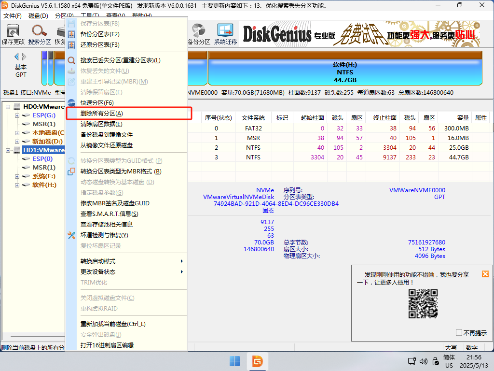Click the taskbar clock 21:56
The image size is (494, 371).
pyautogui.click(x=474, y=357)
